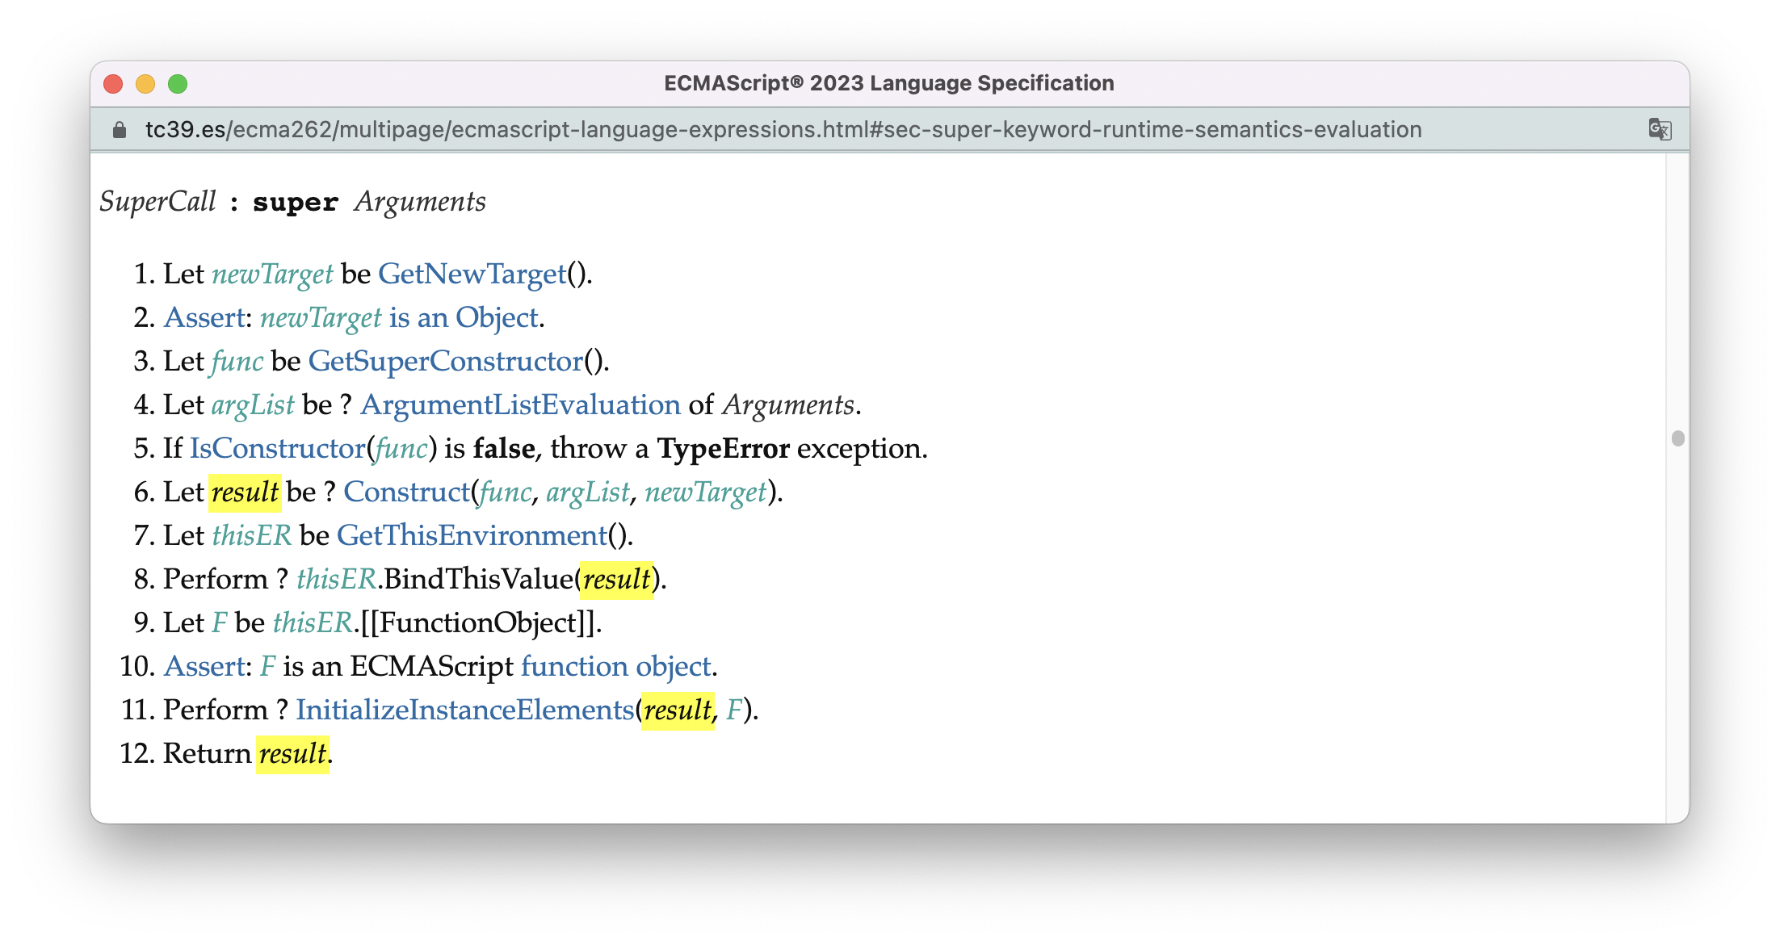Viewport: 1780px width, 943px height.
Task: Click highlighted result in BindThisValue call
Action: coord(617,579)
